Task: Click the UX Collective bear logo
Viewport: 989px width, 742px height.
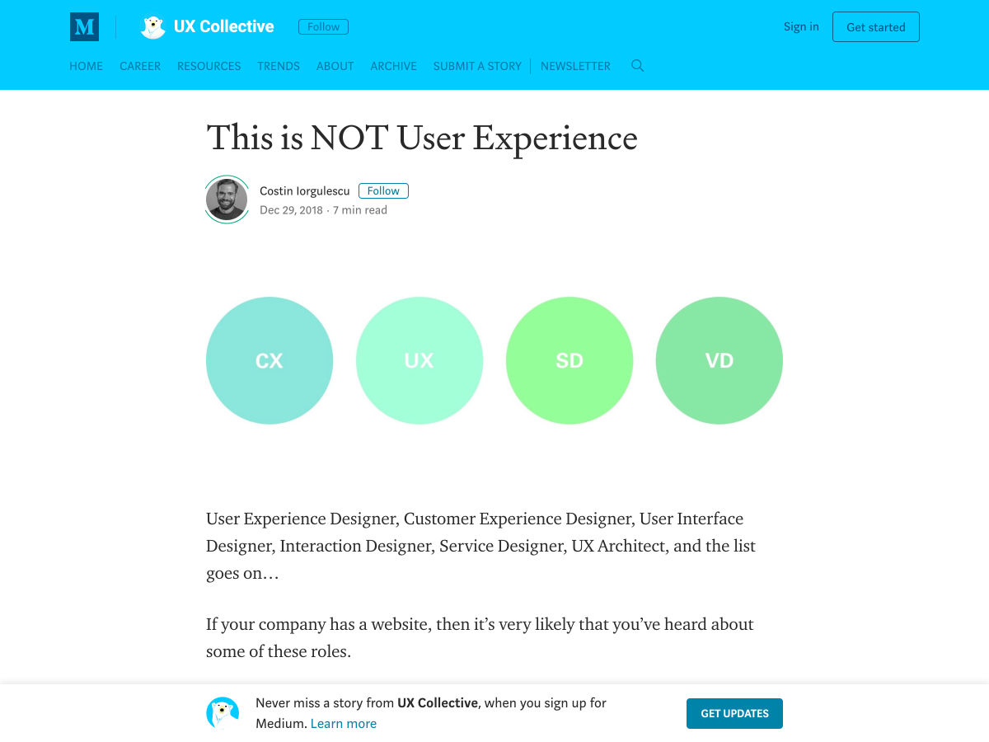Action: (152, 27)
